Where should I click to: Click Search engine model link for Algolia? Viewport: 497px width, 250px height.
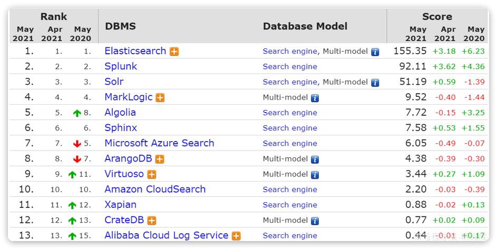290,113
